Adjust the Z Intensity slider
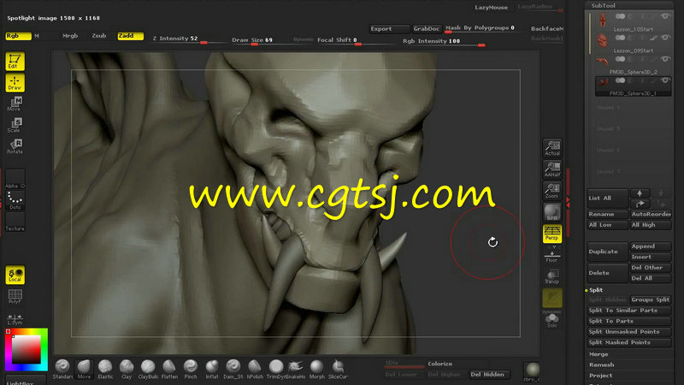This screenshot has width=684, height=385. (188, 39)
